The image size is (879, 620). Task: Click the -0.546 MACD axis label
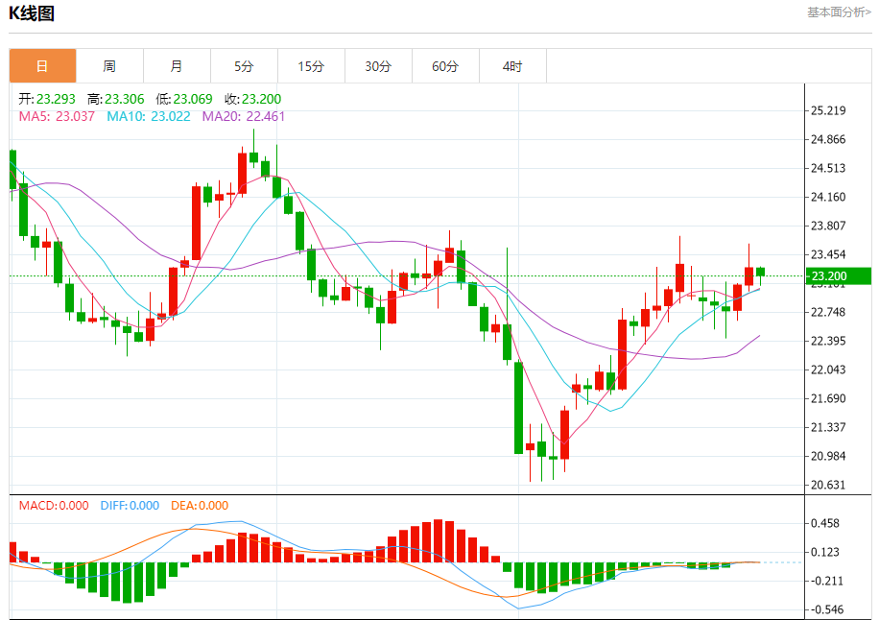click(x=827, y=609)
